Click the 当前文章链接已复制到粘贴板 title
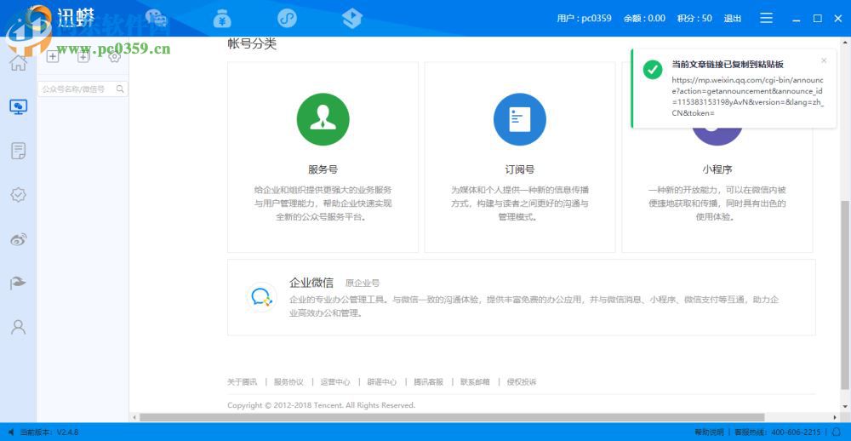This screenshot has height=441, width=851. (728, 64)
